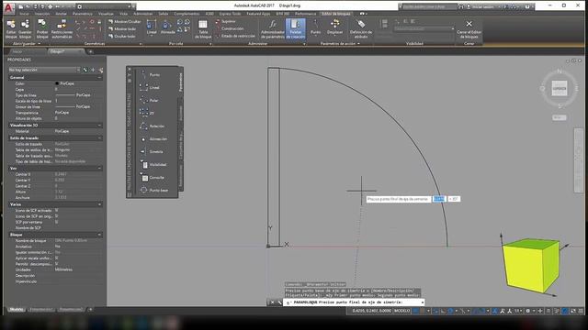Open Administrador de parámetros
The height and width of the screenshot is (330, 588).
(273, 28)
